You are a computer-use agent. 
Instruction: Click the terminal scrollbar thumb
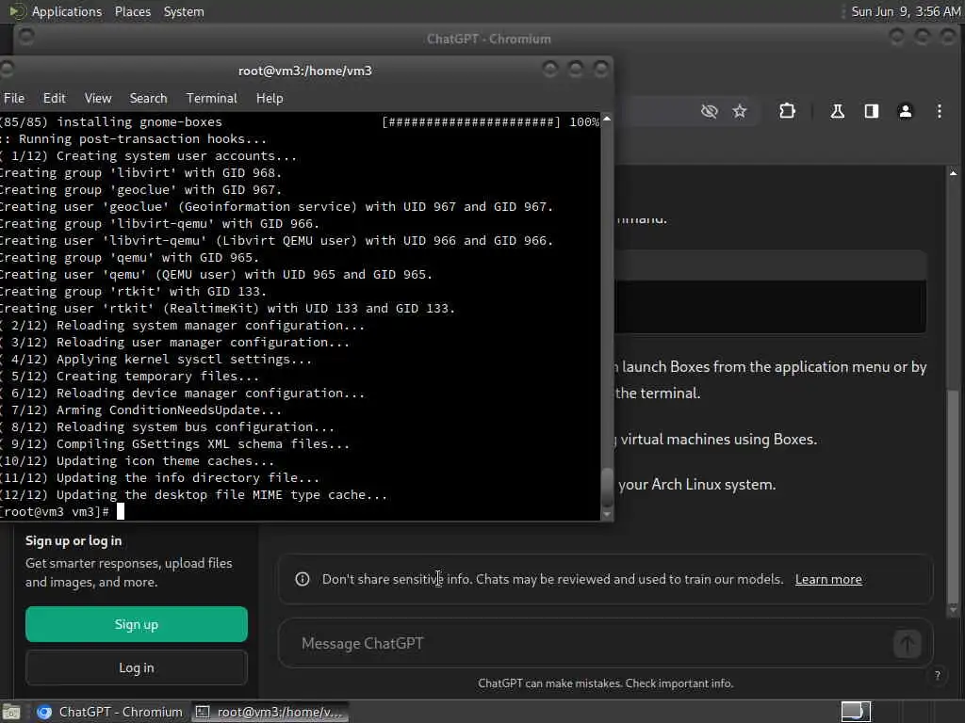click(607, 487)
